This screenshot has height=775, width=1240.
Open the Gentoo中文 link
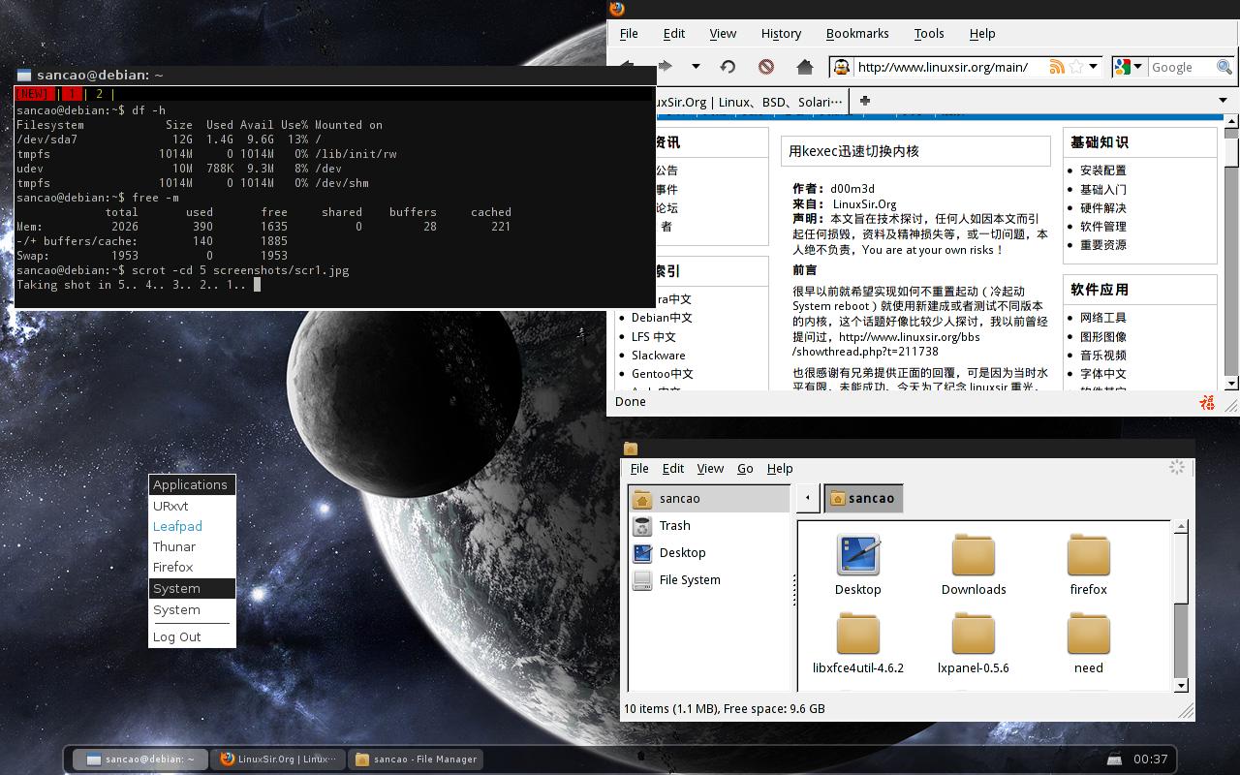pyautogui.click(x=663, y=374)
